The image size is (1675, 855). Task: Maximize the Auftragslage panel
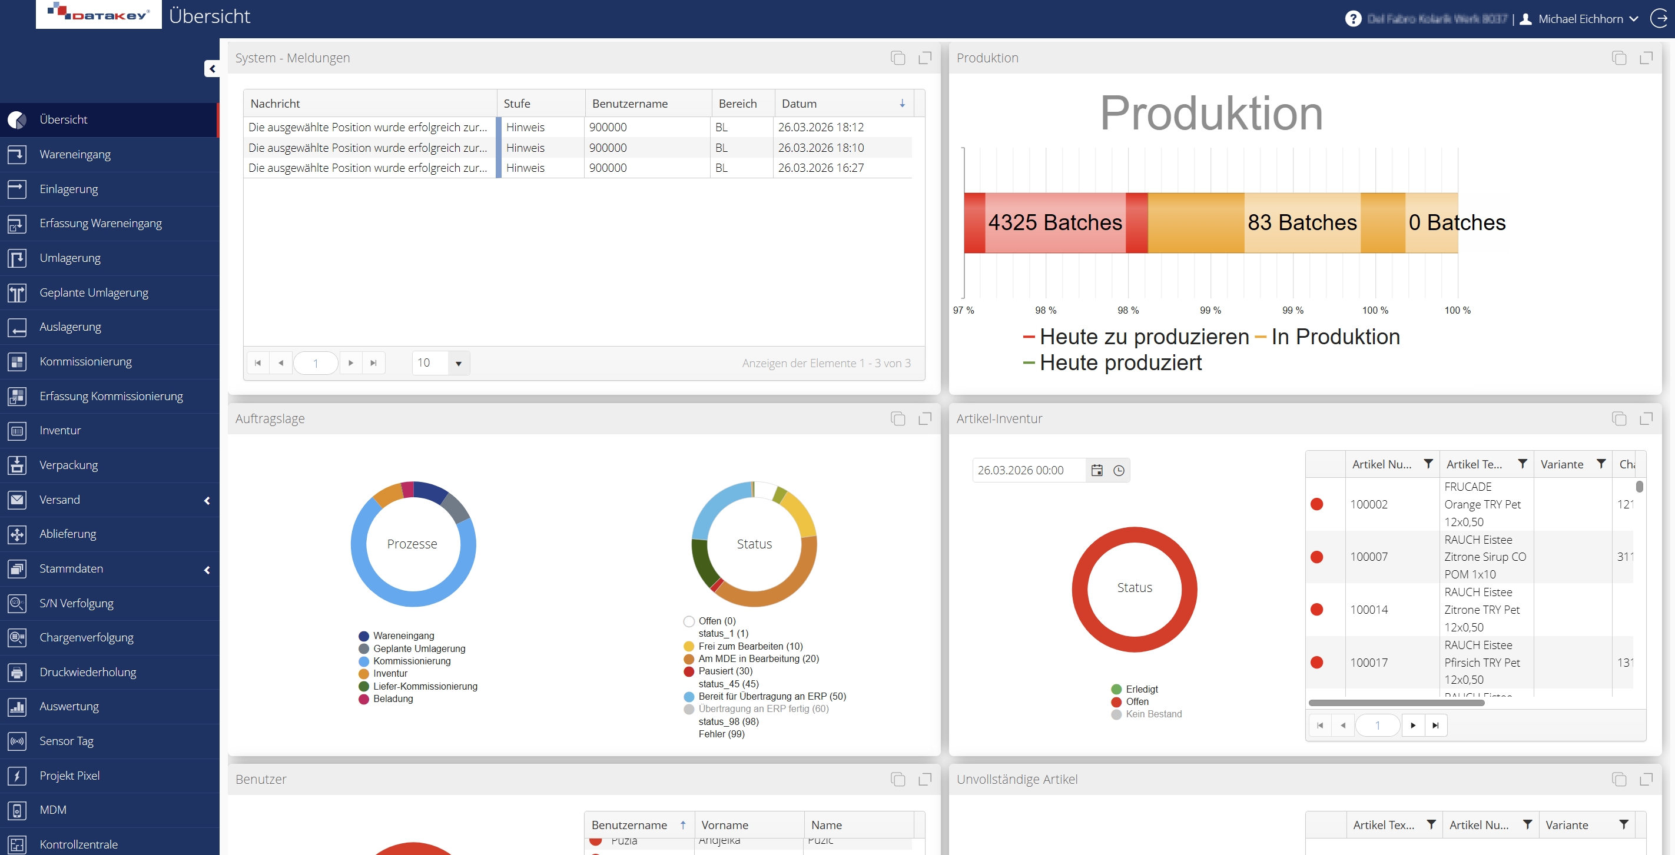[924, 418]
